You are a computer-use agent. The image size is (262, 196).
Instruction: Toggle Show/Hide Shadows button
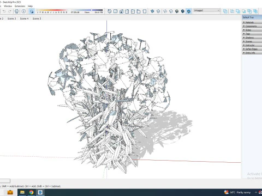pos(32,11)
